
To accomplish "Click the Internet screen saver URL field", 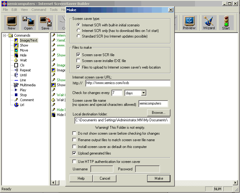I will tap(128, 83).
